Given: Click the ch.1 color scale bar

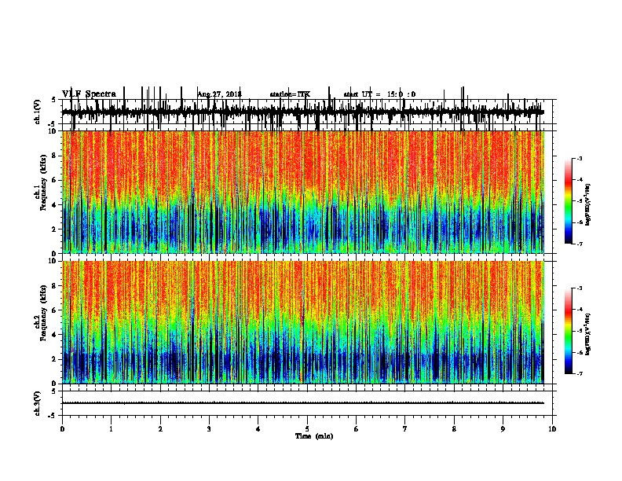Looking at the screenshot, I should point(569,201).
